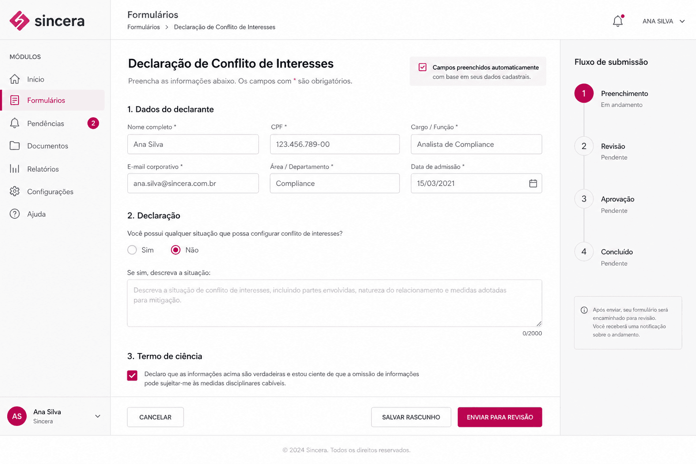Click the Configurações gear icon
This screenshot has height=464, width=696.
pos(14,191)
